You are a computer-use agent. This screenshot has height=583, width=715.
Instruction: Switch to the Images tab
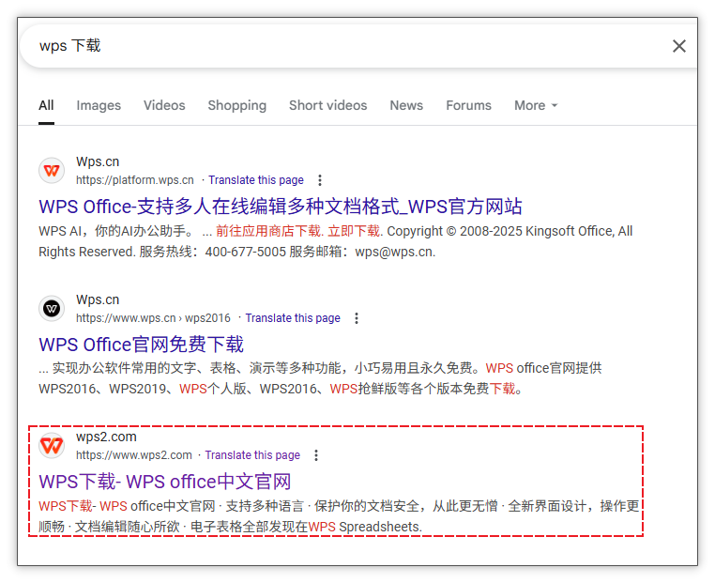pyautogui.click(x=99, y=105)
